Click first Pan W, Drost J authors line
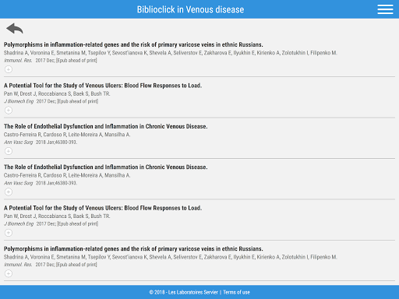Viewport: 399px width, 299px height. pyautogui.click(x=57, y=93)
